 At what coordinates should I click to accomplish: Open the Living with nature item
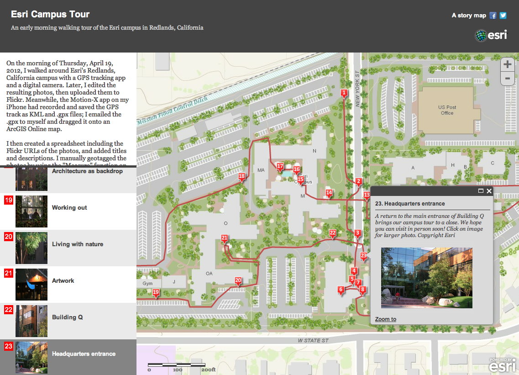(68, 248)
